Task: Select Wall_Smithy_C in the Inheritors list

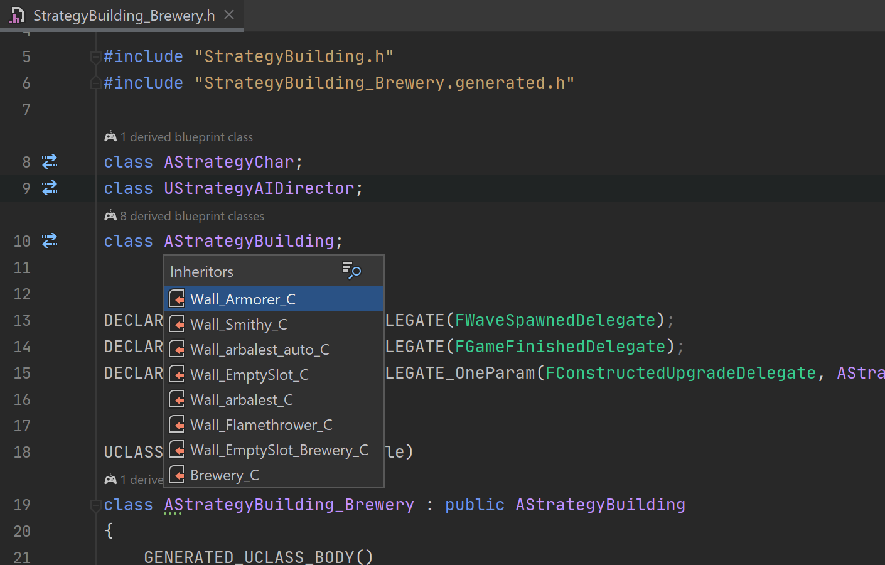Action: [274, 324]
